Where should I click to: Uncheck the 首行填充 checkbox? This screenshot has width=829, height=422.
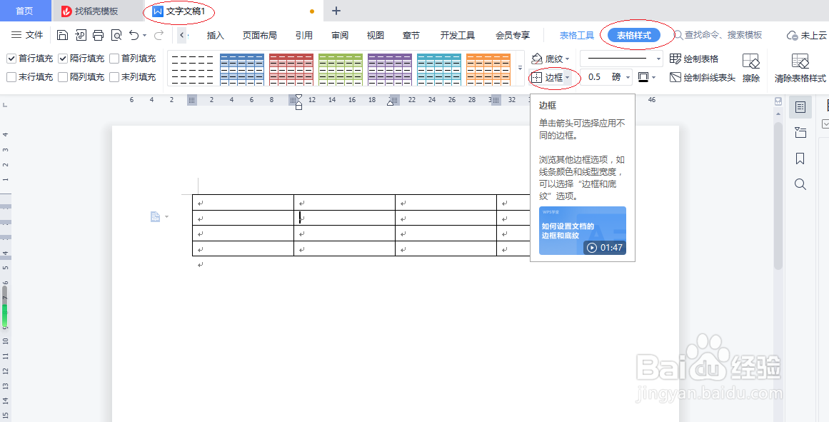coord(11,58)
